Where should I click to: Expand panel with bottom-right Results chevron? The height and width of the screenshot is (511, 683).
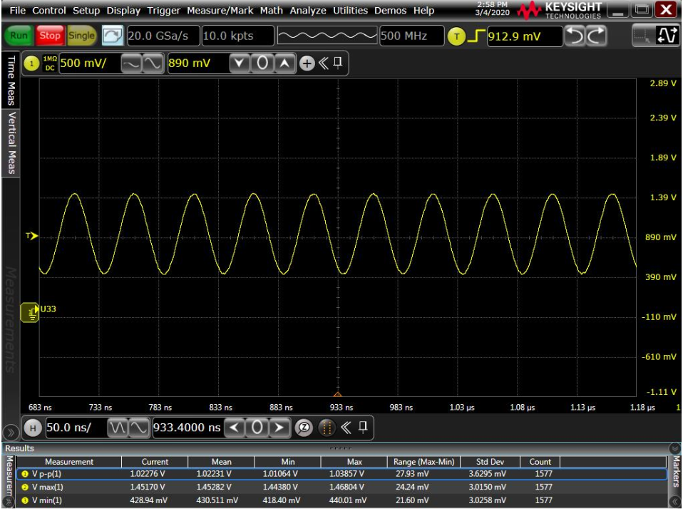click(x=674, y=502)
